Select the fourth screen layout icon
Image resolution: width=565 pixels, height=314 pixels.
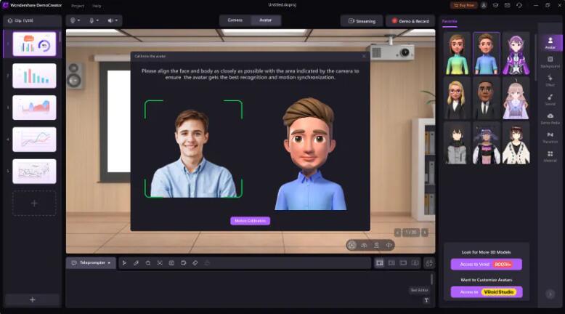click(x=415, y=263)
